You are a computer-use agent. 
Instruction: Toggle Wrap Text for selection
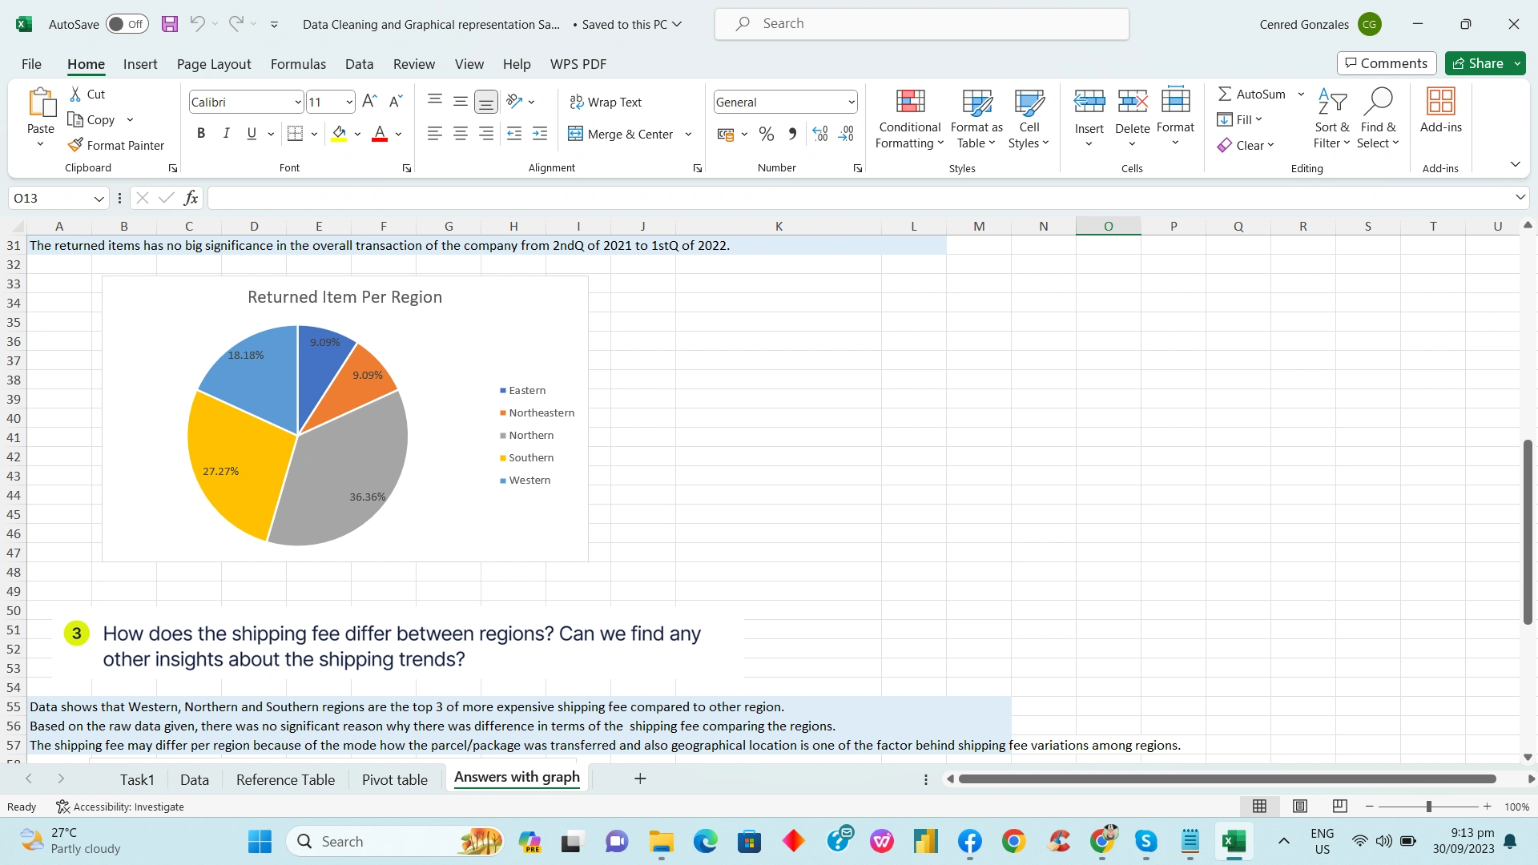(606, 102)
